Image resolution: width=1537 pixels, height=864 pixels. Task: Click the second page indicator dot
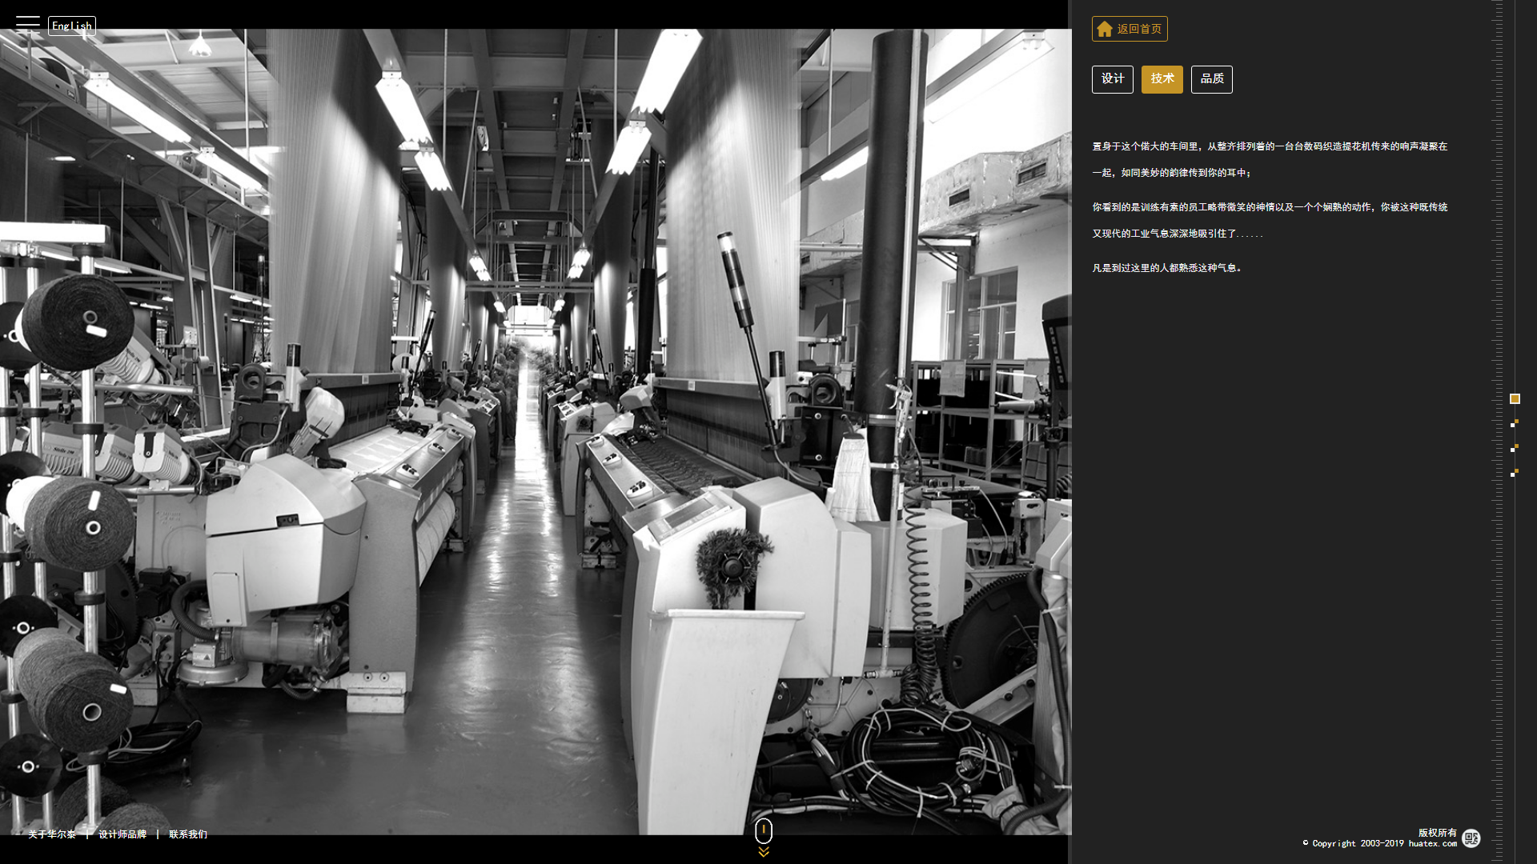[x=1515, y=423]
